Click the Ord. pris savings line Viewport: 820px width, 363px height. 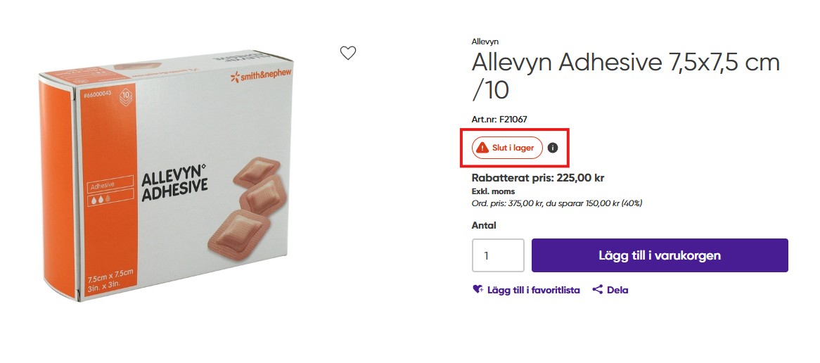(x=557, y=203)
